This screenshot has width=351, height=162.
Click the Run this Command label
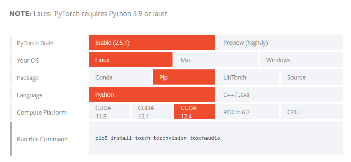[43, 139]
